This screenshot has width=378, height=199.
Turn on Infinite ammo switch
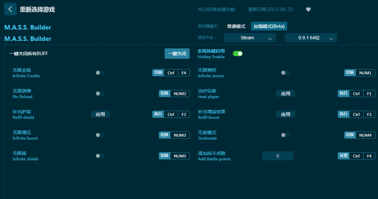(285, 73)
